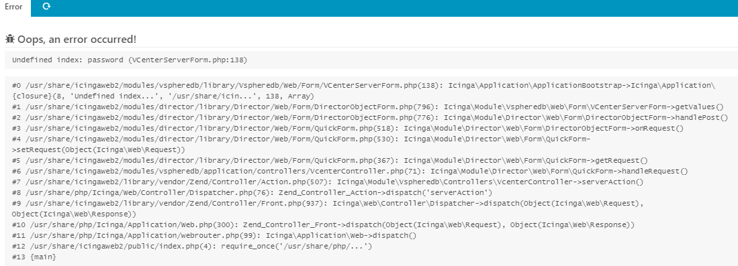
Task: Click stack trace line #11 webrouter.php(99)
Action: (215, 236)
